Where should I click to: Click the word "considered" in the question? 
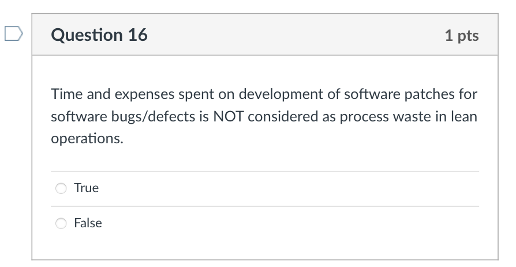[x=283, y=116]
